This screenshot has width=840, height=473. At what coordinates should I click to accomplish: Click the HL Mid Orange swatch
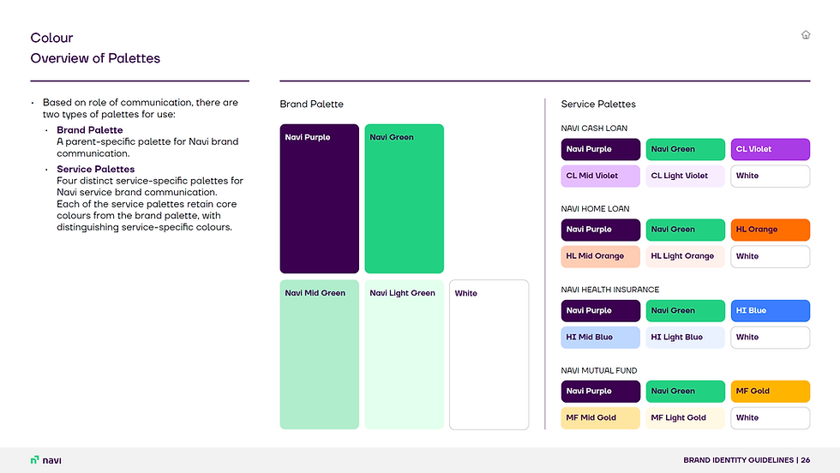click(x=601, y=256)
